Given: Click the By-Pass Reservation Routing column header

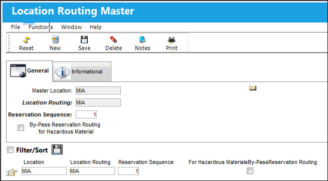Looking at the screenshot, I should pyautogui.click(x=253, y=162).
